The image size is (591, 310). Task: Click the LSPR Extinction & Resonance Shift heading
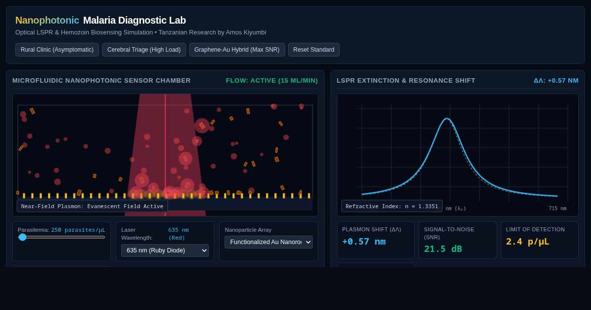[406, 81]
